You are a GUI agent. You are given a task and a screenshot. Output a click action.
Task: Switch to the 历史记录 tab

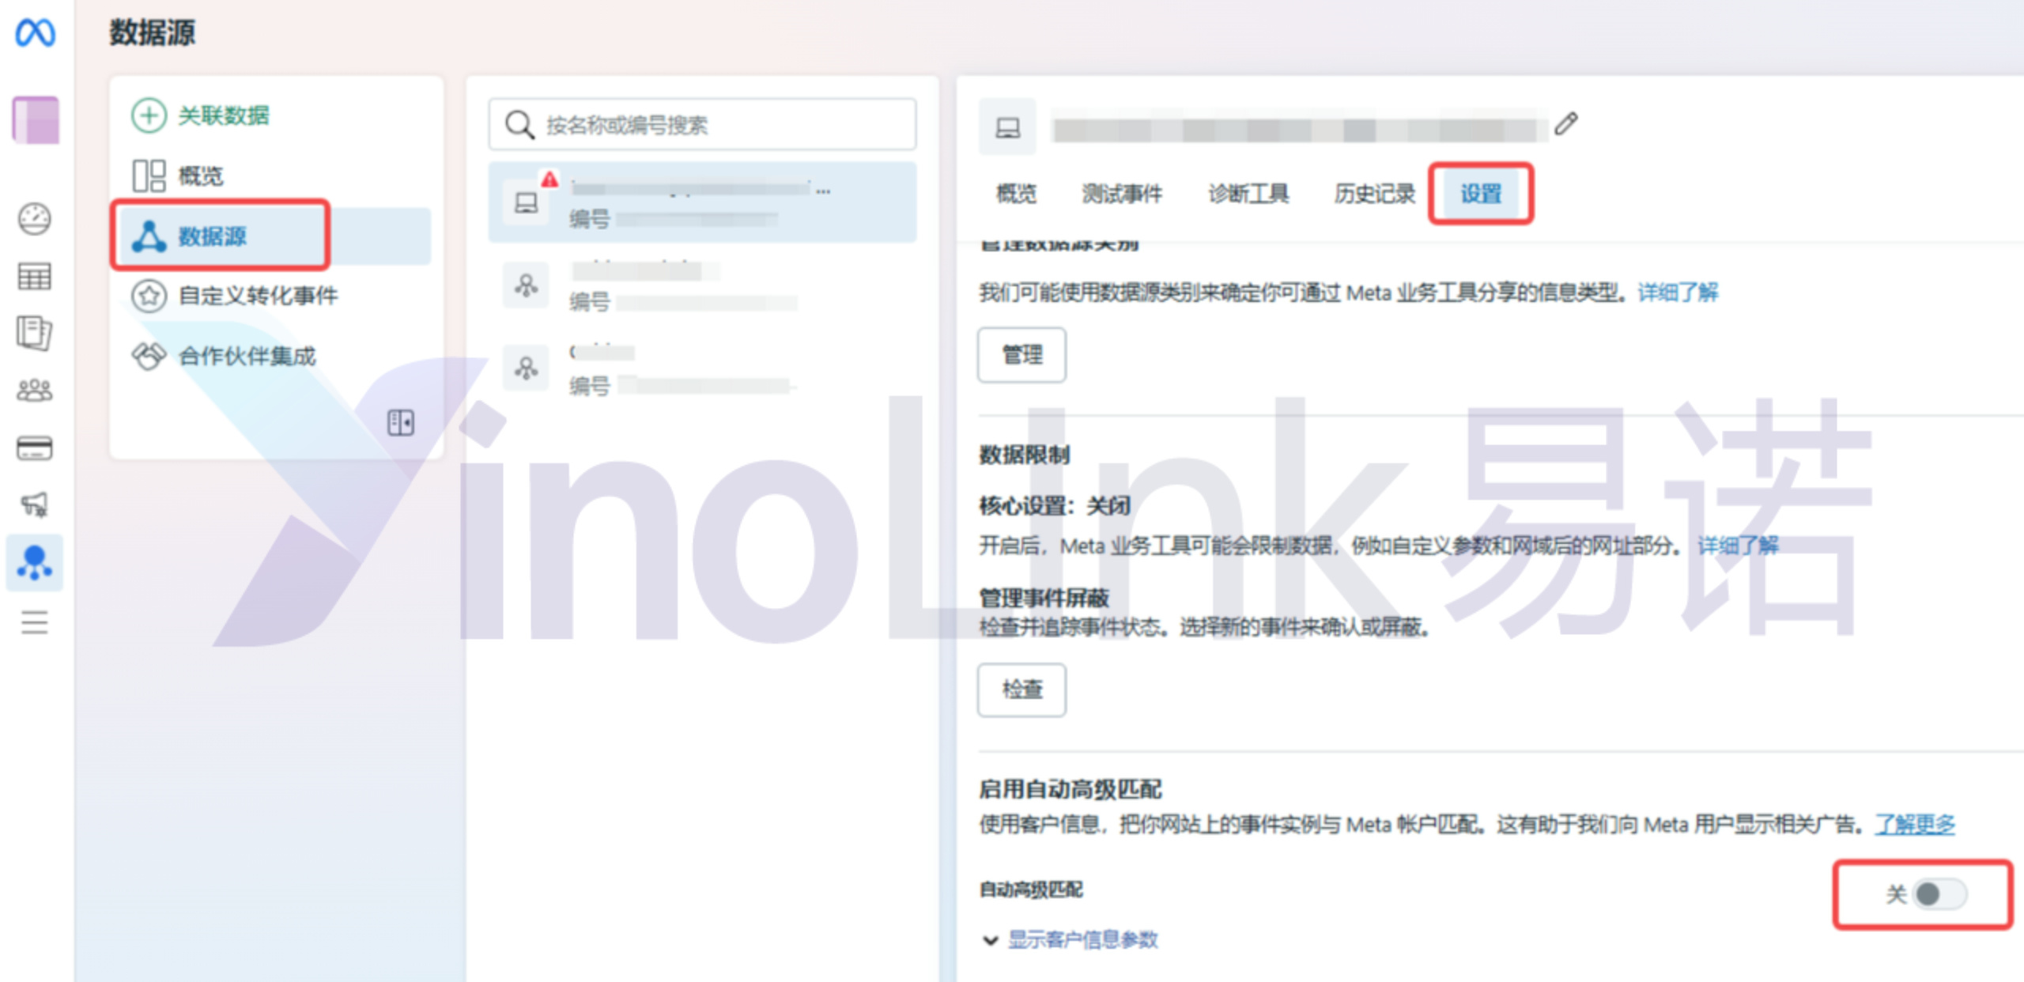[1374, 194]
